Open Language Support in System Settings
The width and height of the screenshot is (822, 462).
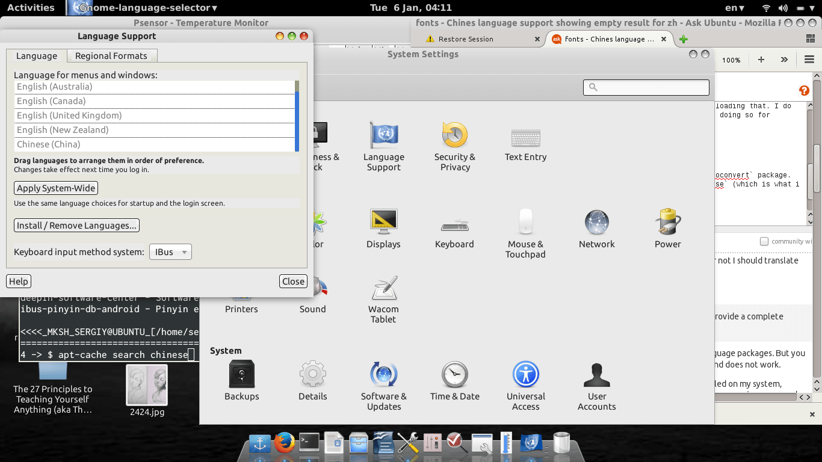point(383,146)
